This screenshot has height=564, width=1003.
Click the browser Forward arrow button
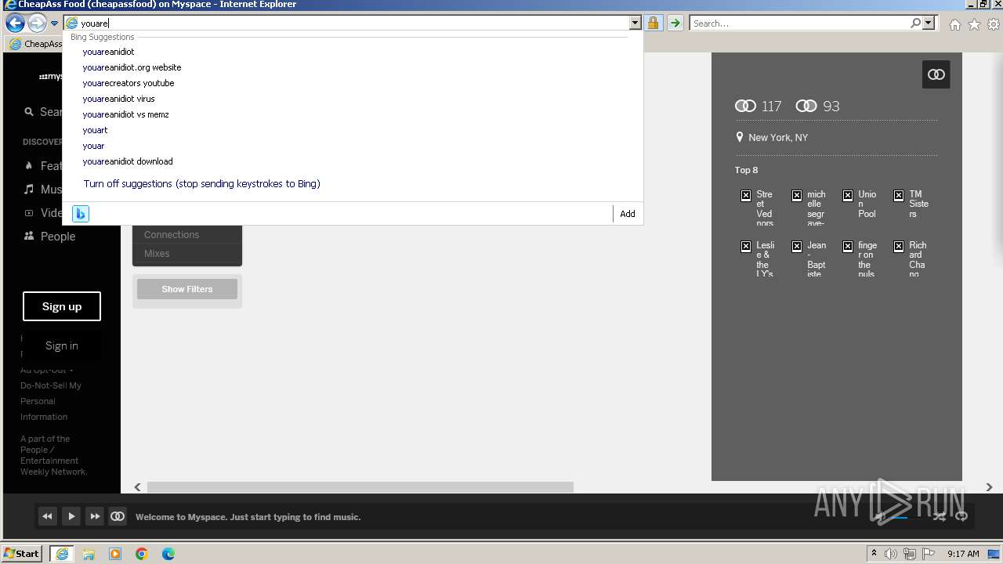pyautogui.click(x=37, y=23)
